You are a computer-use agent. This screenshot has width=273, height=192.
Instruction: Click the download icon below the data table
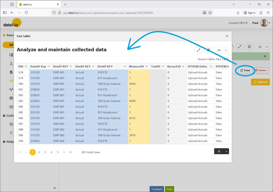[219, 151]
